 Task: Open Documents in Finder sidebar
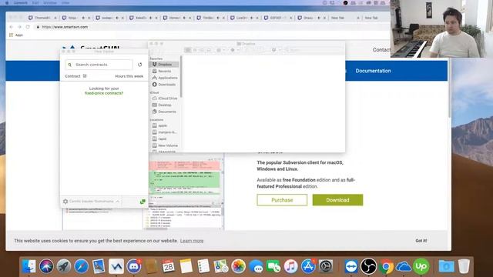(x=164, y=112)
